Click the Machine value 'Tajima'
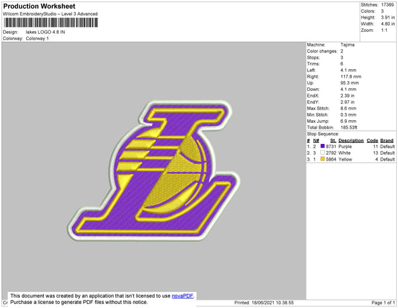The height and width of the screenshot is (308, 398). (x=348, y=44)
